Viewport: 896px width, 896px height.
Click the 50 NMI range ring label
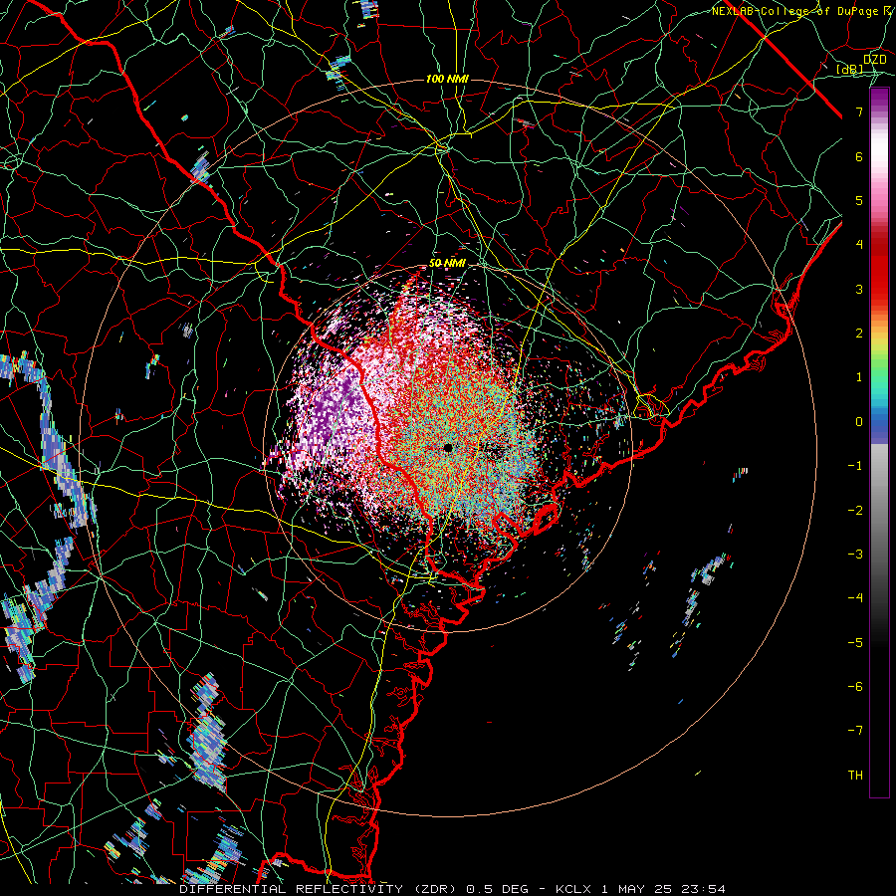coord(447,263)
